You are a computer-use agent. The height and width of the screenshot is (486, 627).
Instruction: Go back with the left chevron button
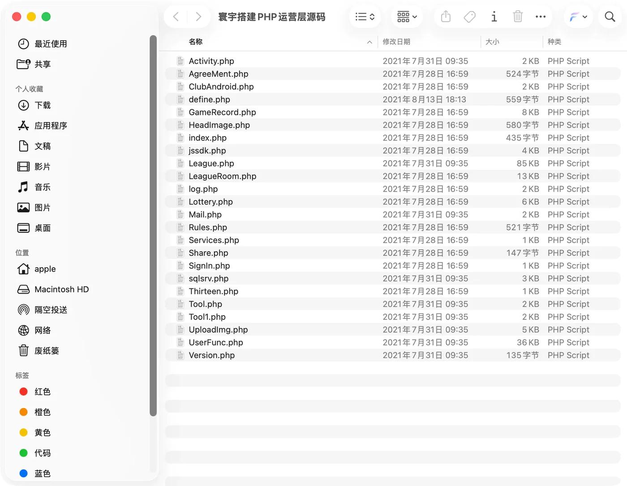point(176,17)
